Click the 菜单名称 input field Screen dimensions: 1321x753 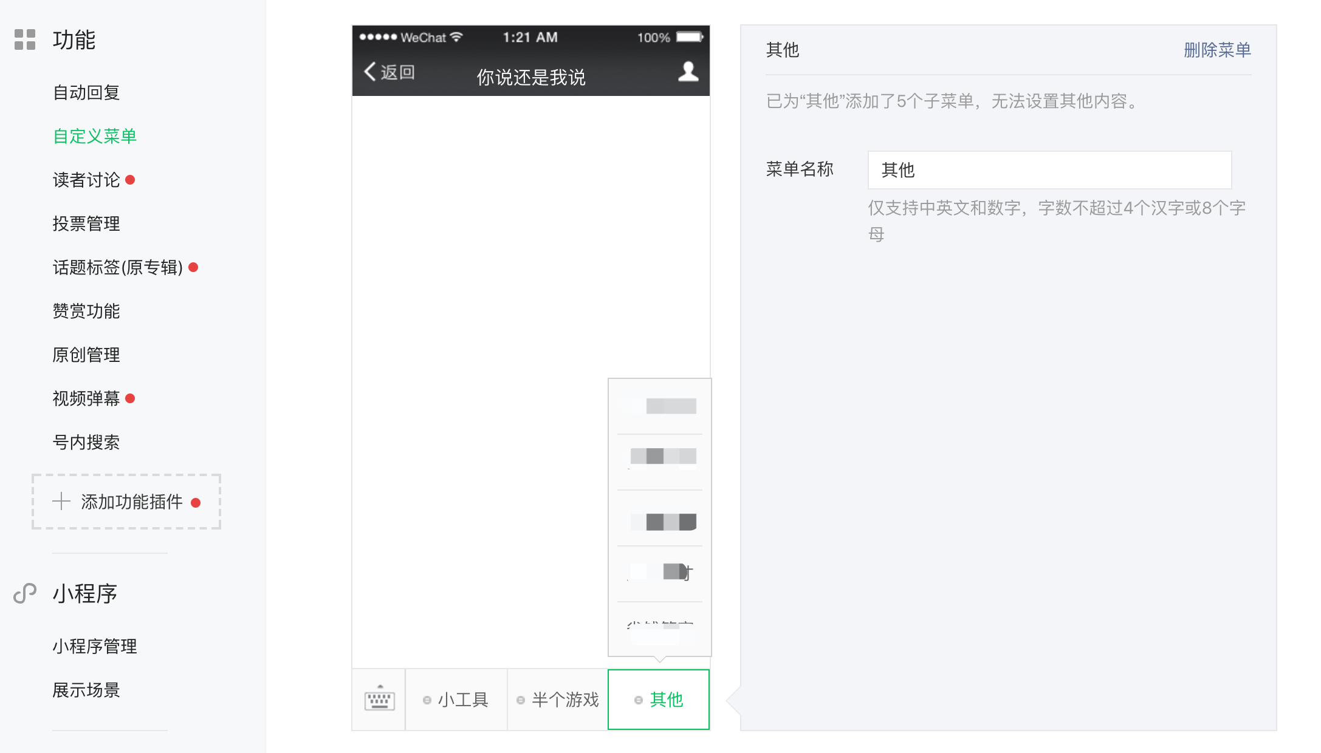(1049, 170)
